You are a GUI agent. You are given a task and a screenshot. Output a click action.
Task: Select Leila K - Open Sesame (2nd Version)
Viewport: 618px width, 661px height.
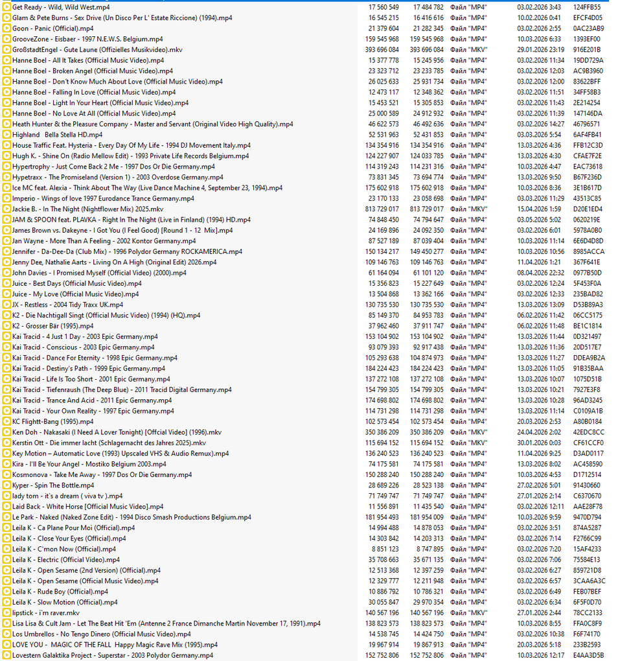[86, 570]
